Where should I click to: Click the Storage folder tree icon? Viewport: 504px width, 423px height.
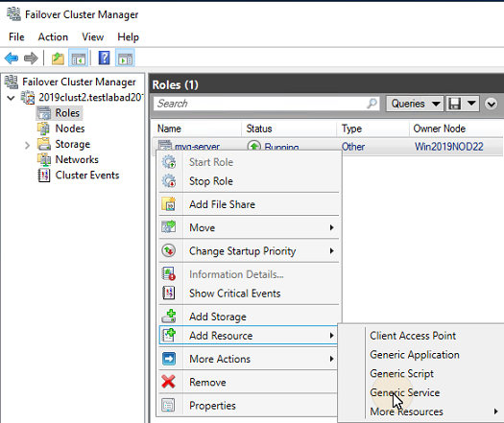[43, 144]
